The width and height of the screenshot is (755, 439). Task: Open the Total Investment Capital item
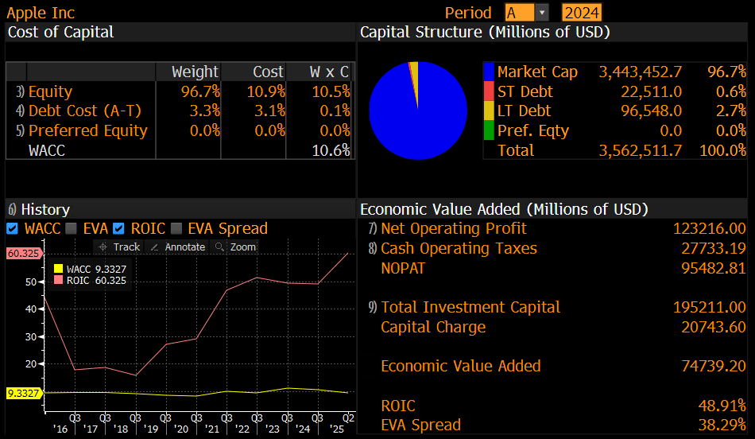[470, 307]
